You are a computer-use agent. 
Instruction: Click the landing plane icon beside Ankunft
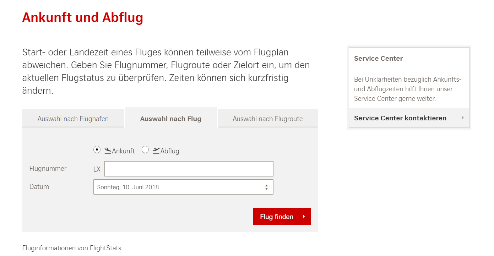[x=108, y=150]
